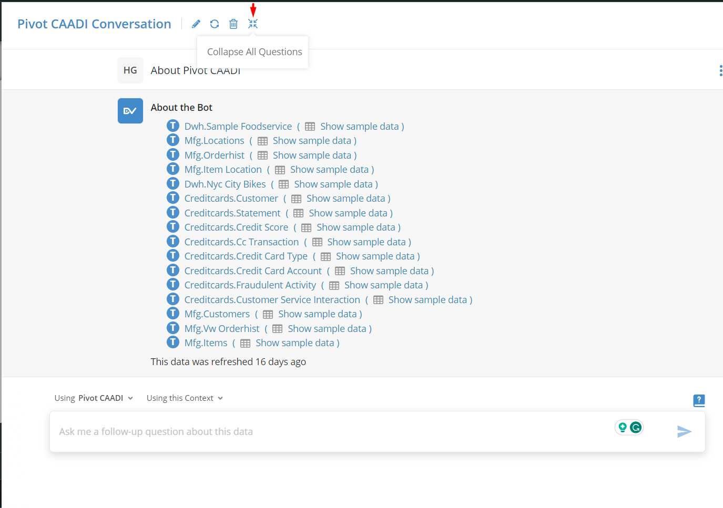Click the Dwh.Nyc City Bikes link
The height and width of the screenshot is (508, 723).
(x=225, y=184)
